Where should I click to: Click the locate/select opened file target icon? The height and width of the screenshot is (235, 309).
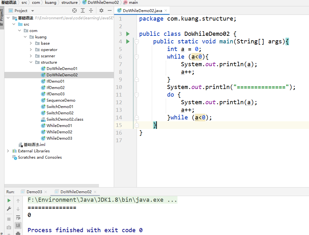[74, 10]
